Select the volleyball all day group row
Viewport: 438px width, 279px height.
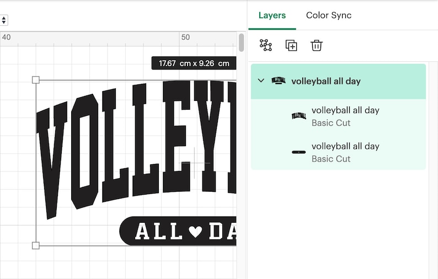[x=338, y=81]
